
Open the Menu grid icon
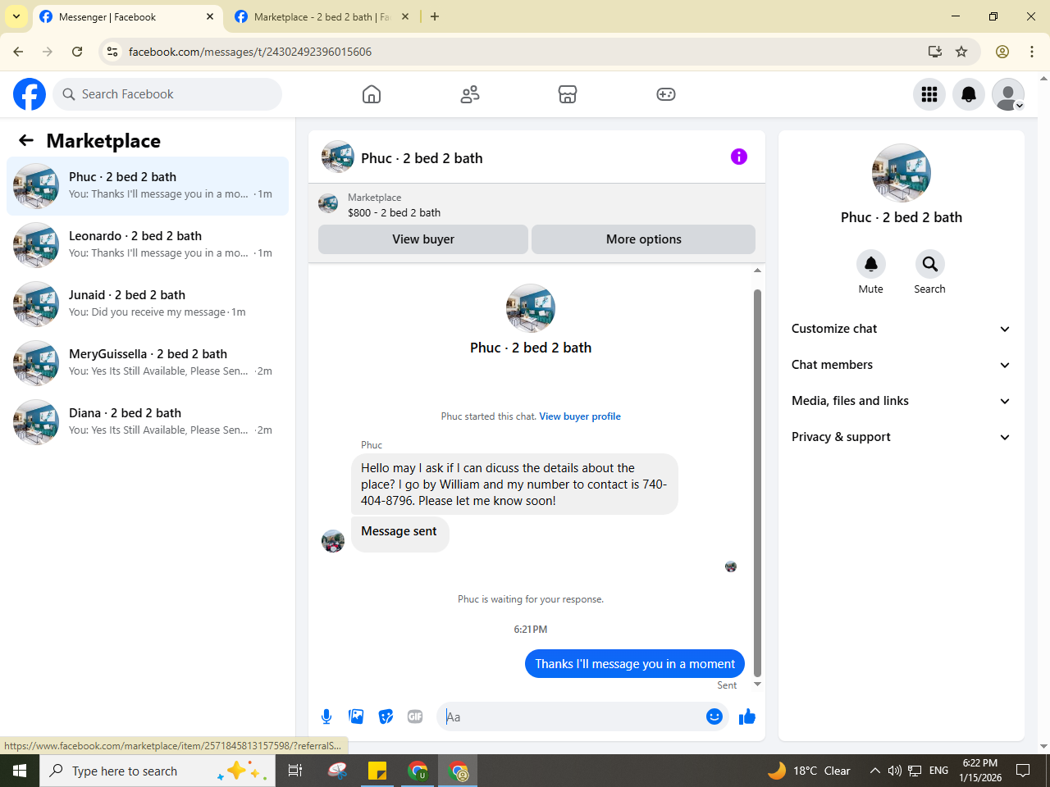[929, 94]
